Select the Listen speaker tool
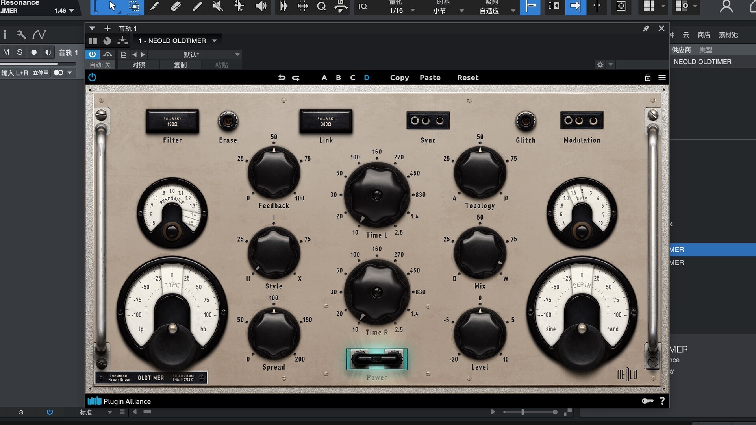This screenshot has width=756, height=425. [x=260, y=6]
